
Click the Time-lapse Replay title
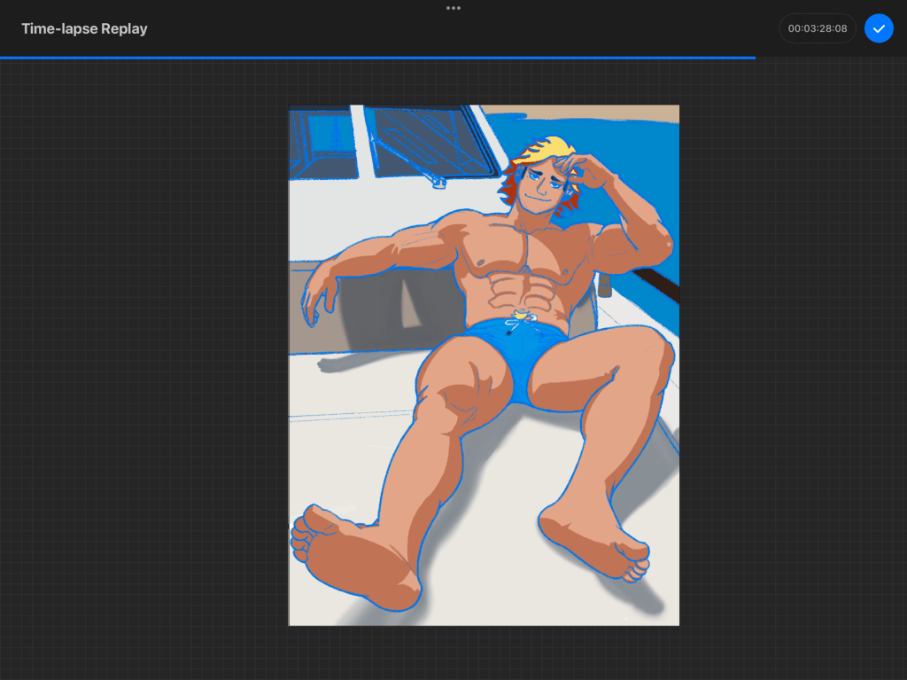(84, 28)
